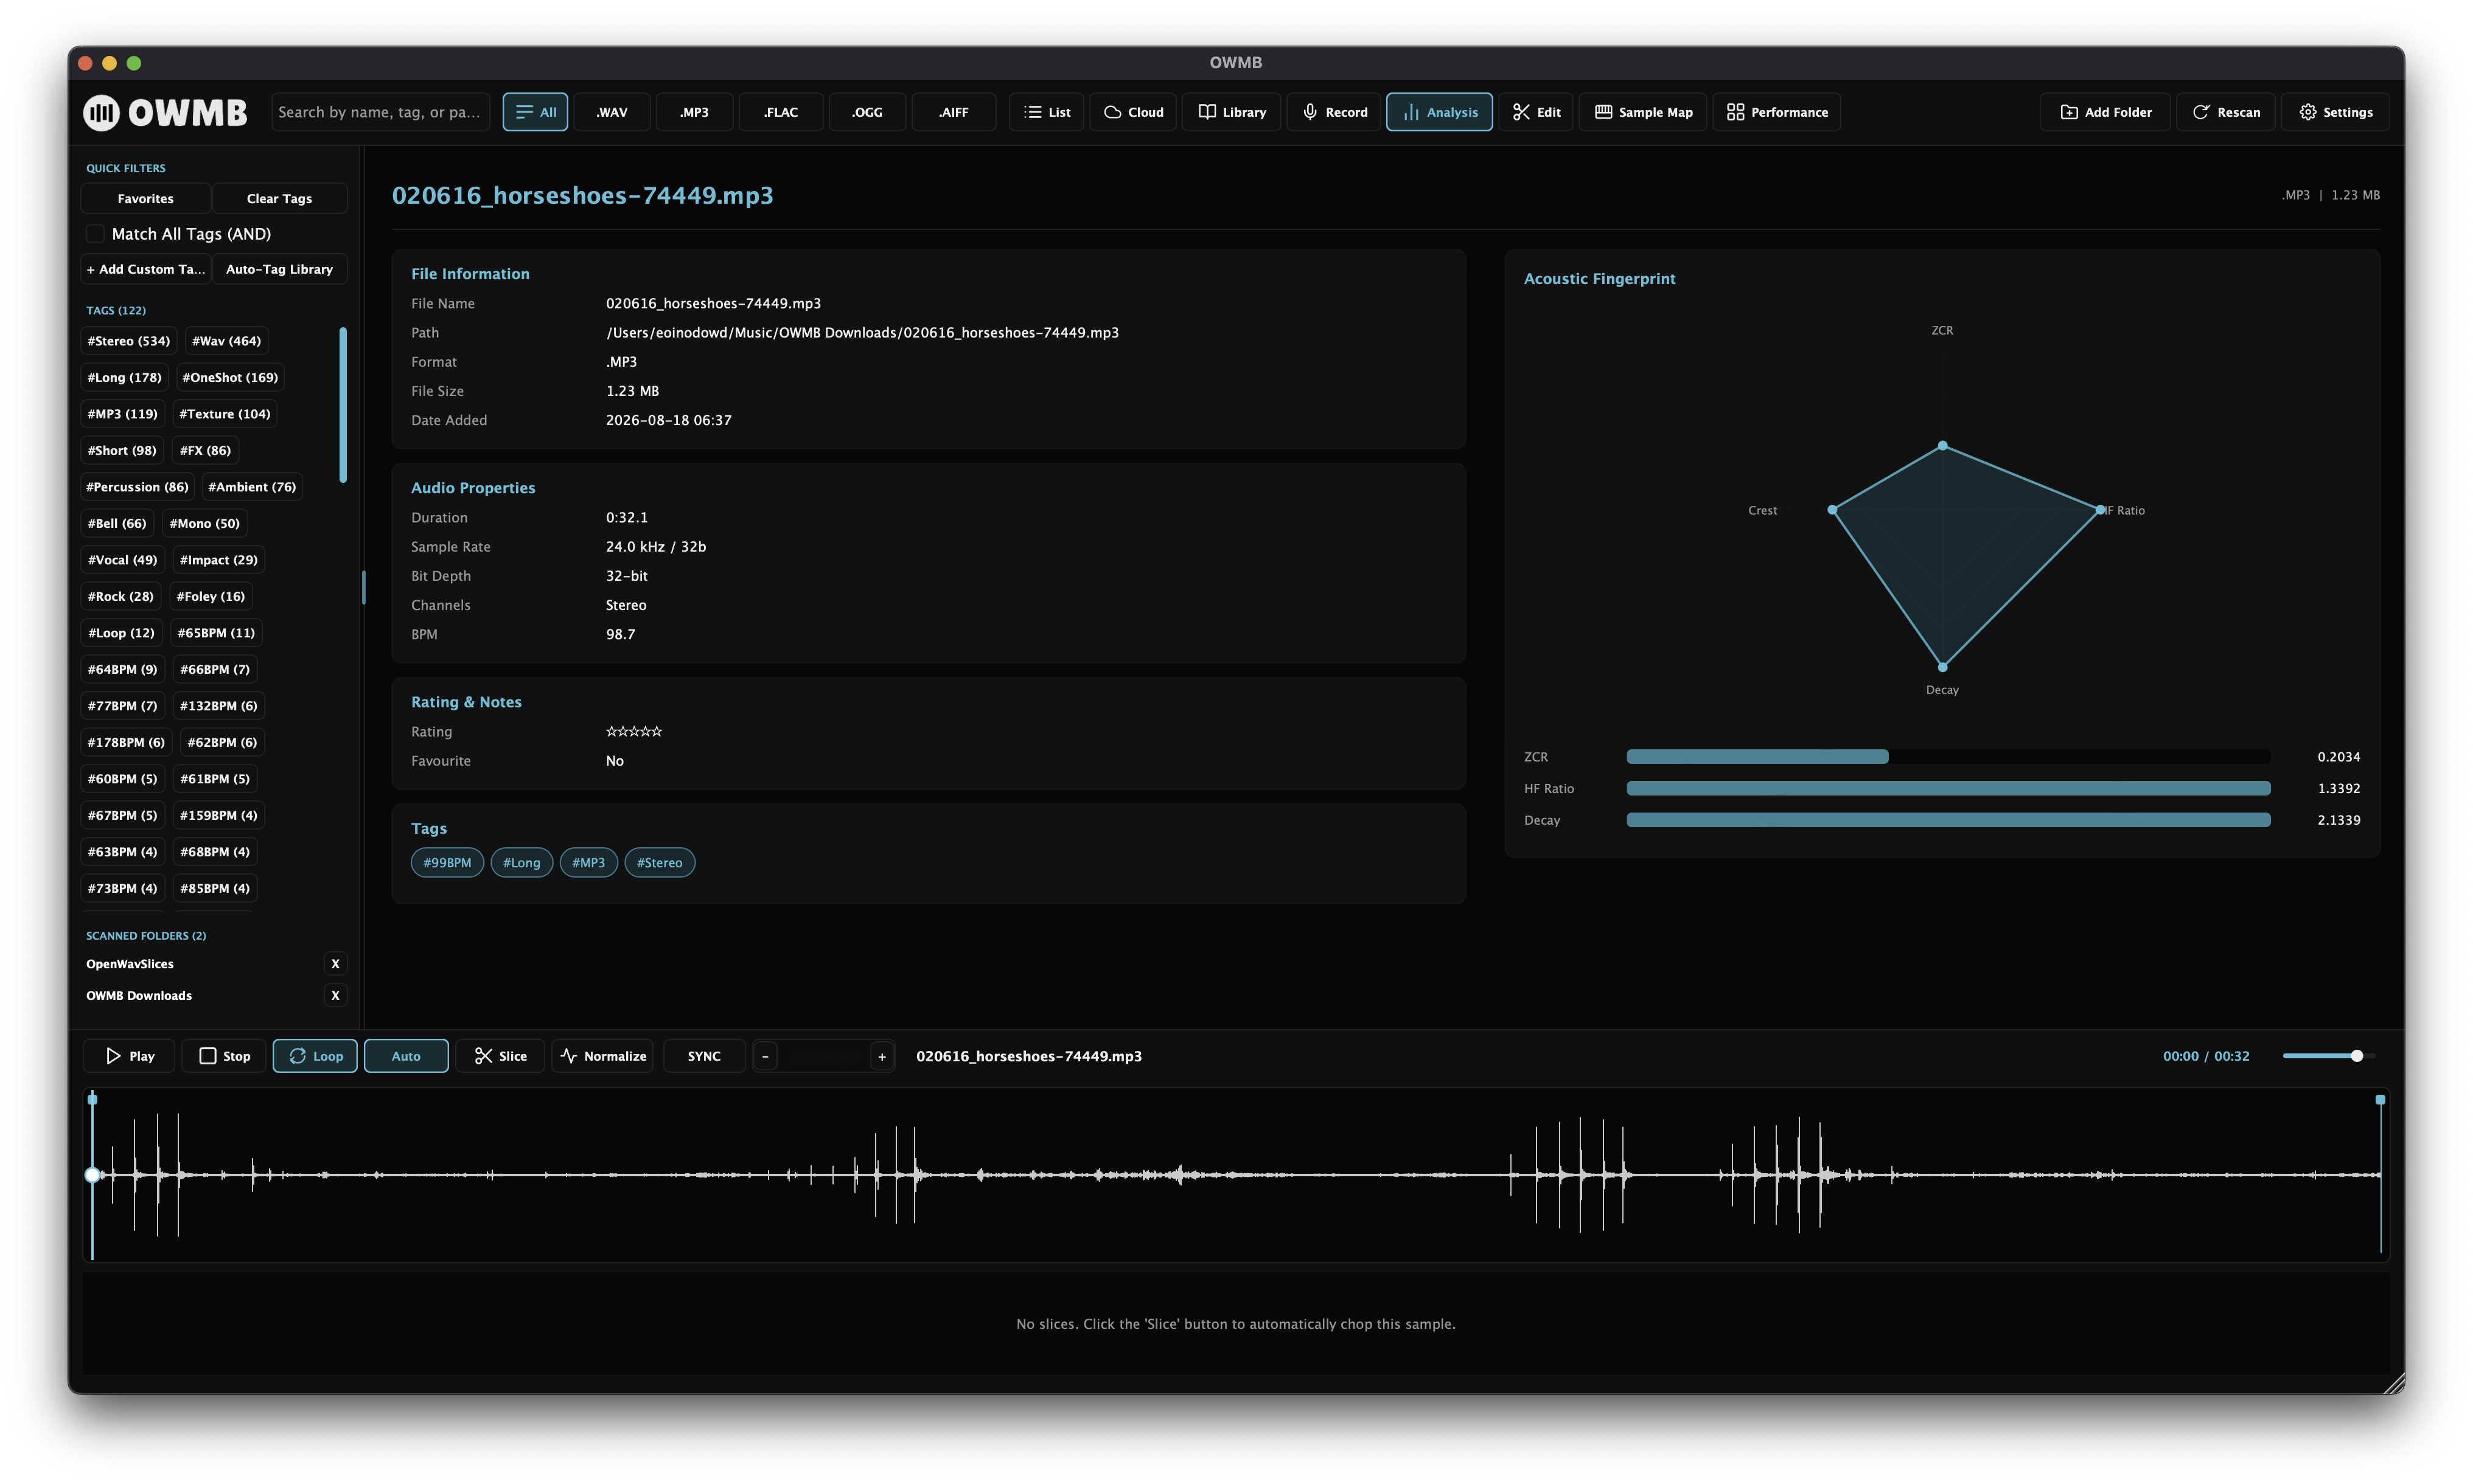This screenshot has height=1484, width=2473.
Task: Filter by #Bell (66) tag
Action: click(x=117, y=523)
